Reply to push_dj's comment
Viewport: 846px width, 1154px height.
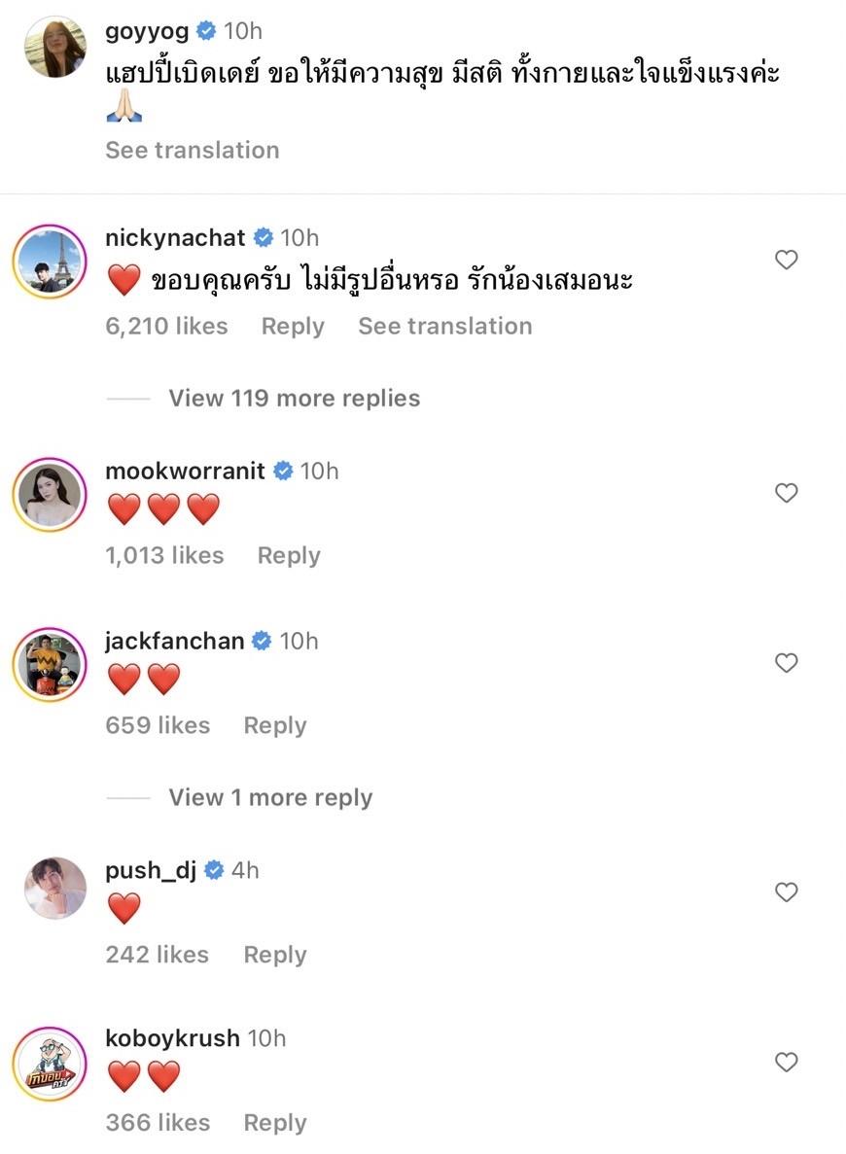click(275, 955)
